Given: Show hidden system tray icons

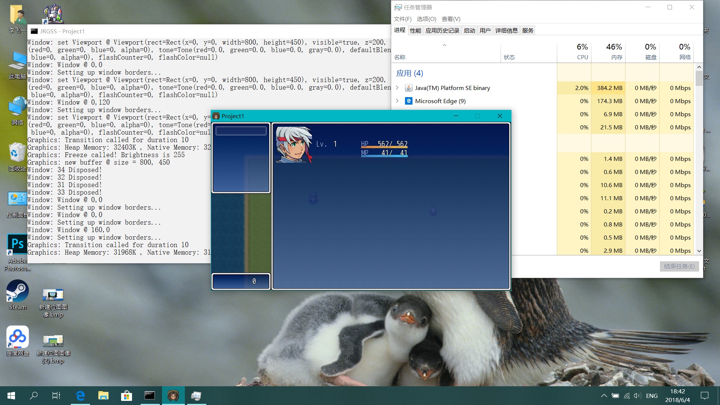Looking at the screenshot, I should [604, 396].
